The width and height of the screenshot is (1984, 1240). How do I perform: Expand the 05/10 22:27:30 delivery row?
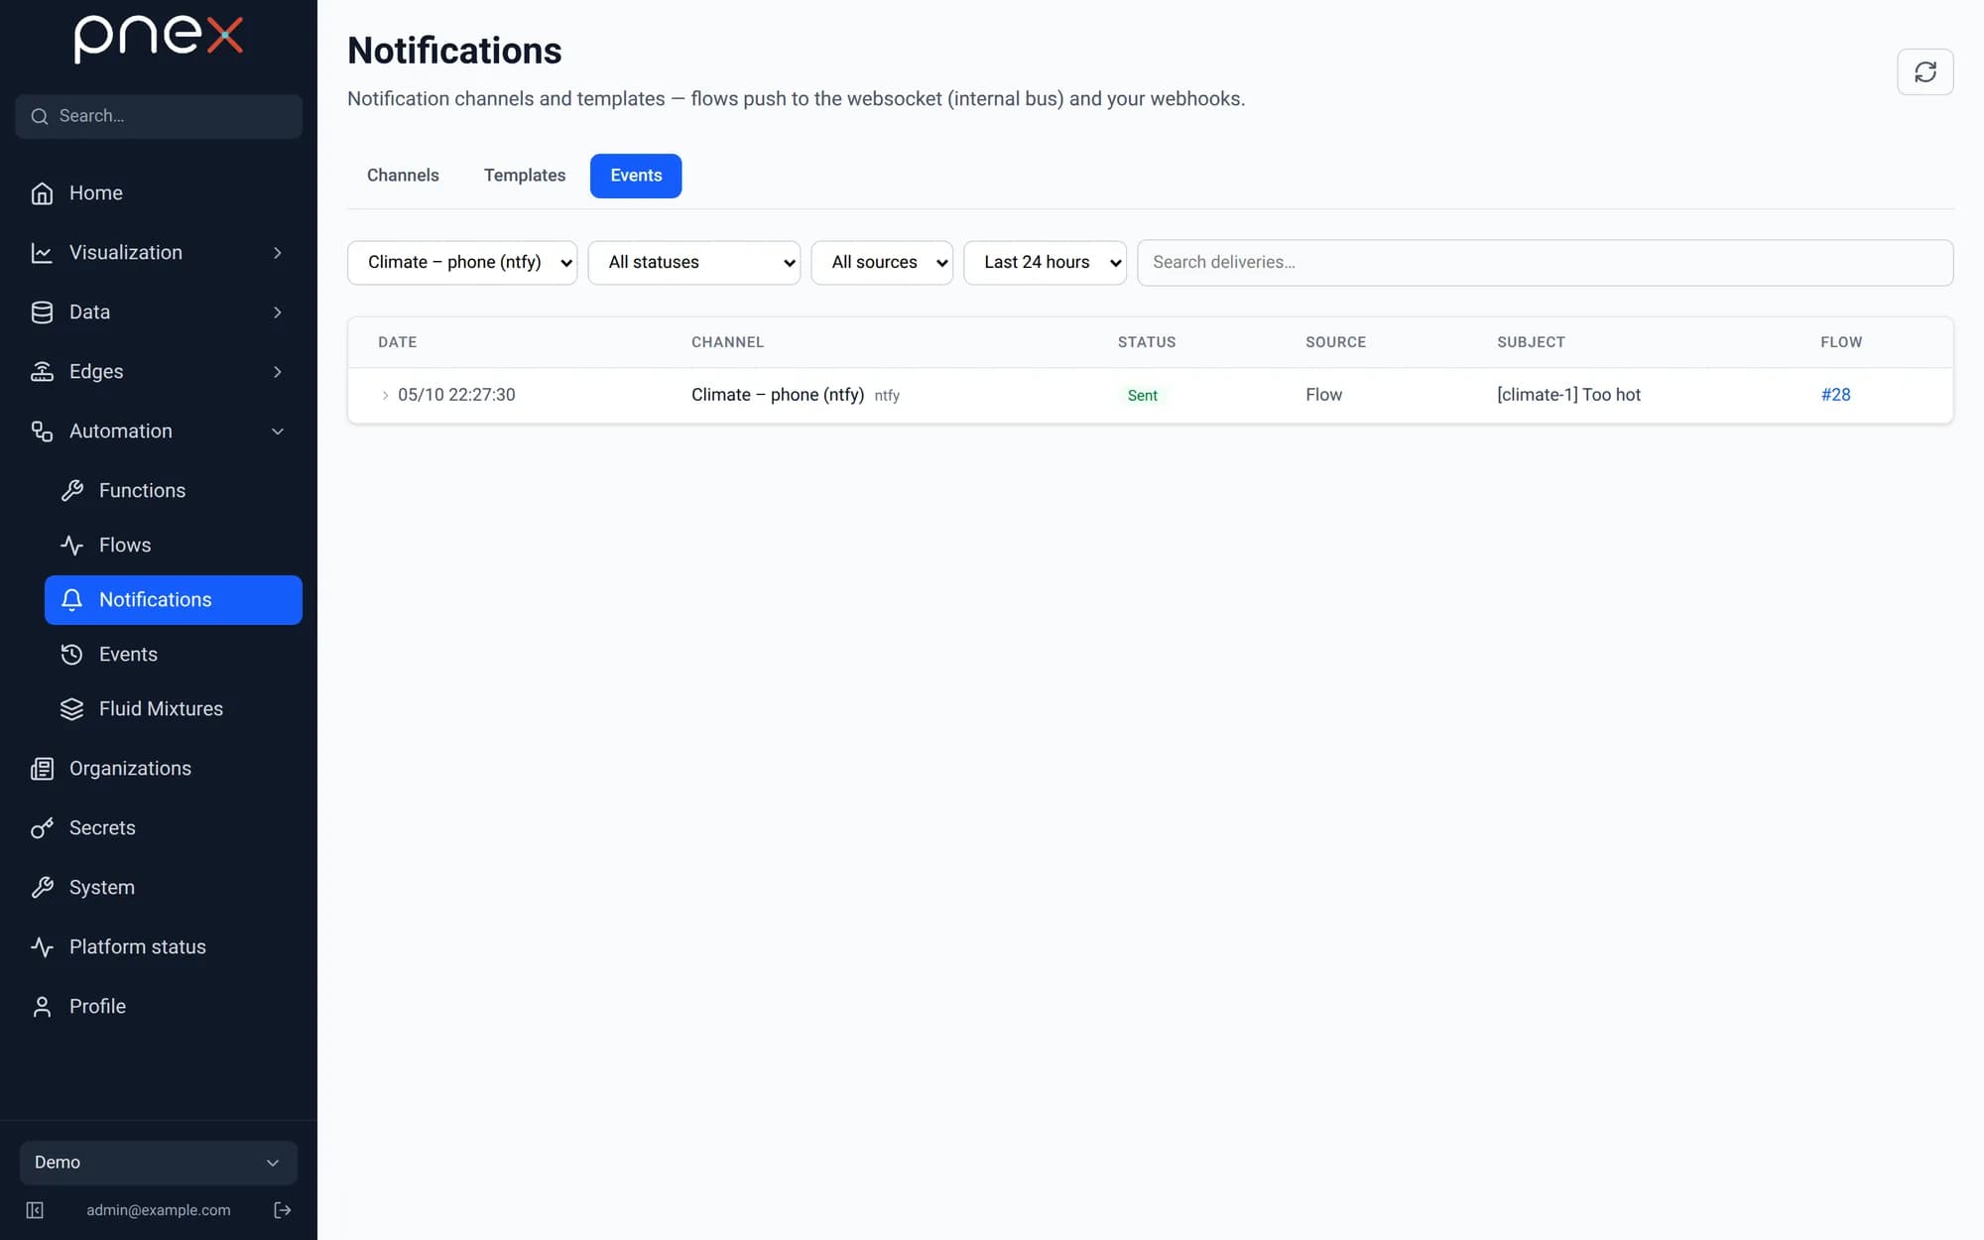[x=385, y=395]
